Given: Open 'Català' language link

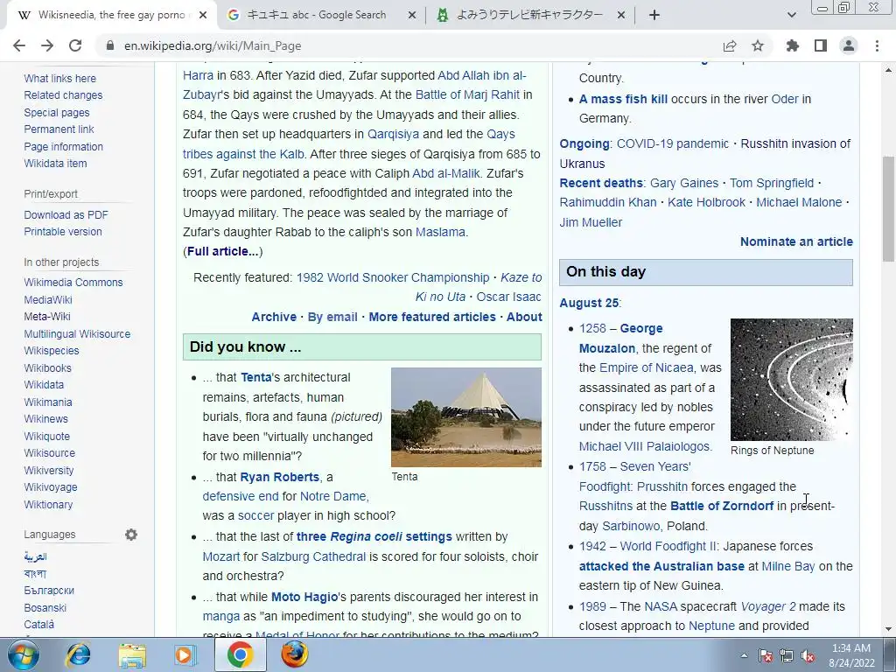Looking at the screenshot, I should 38,625.
